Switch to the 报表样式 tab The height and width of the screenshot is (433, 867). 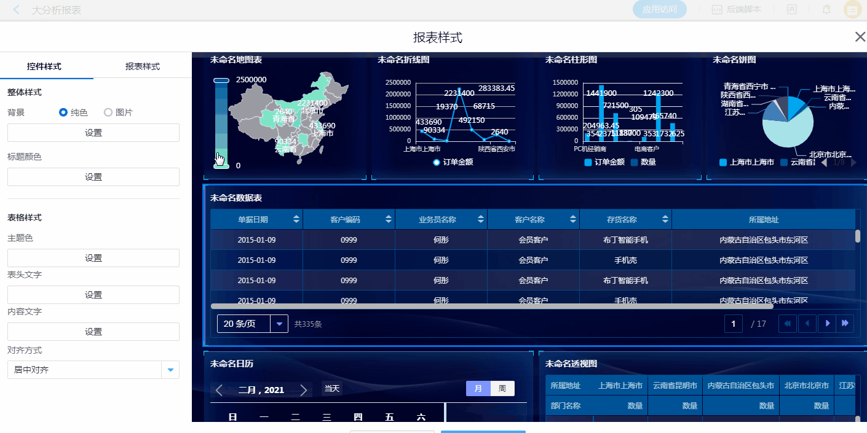(142, 66)
